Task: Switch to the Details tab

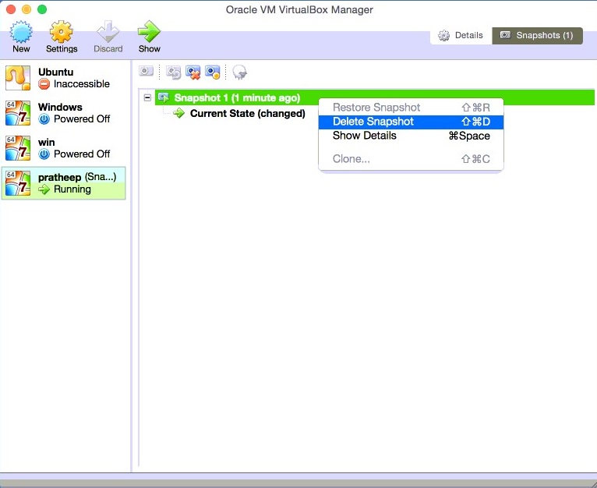Action: pos(461,35)
